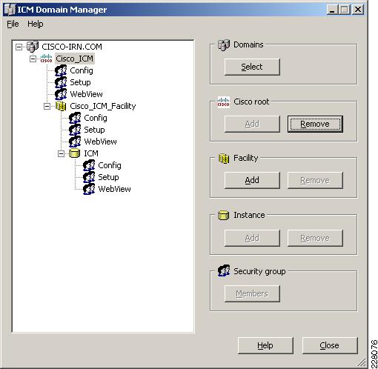Select the Config group under ICM instance
Screen dimensions: 378x369
tap(110, 165)
